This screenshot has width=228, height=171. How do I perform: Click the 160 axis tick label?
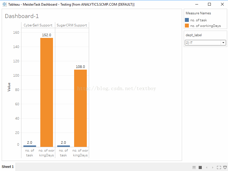[x=16, y=33]
